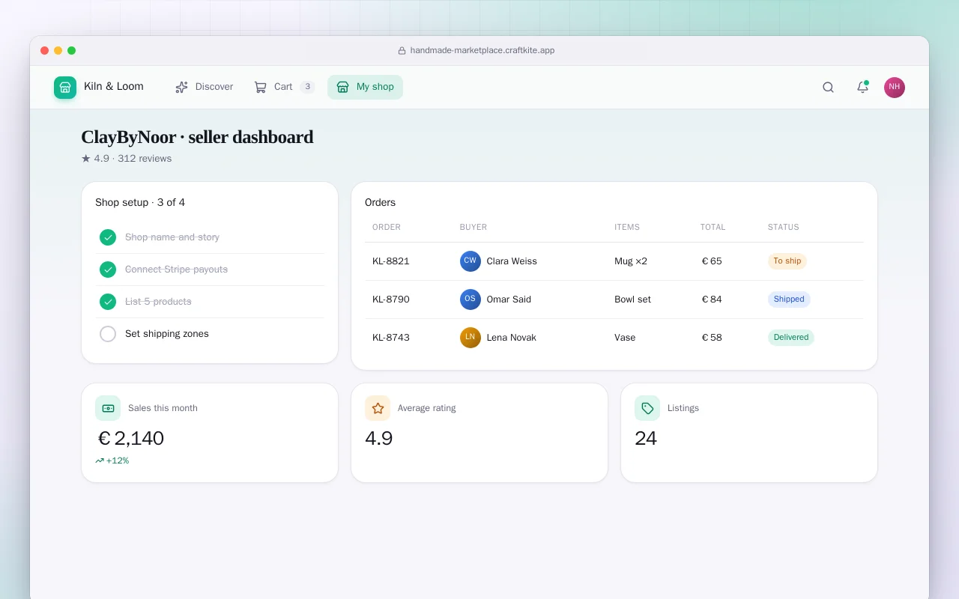This screenshot has width=959, height=599.
Task: Click the 4.9 average rating value
Action: pos(379,438)
